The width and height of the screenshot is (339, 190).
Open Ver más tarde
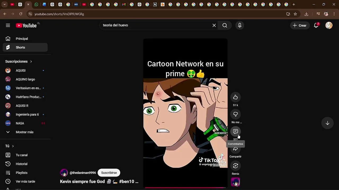[25, 182]
